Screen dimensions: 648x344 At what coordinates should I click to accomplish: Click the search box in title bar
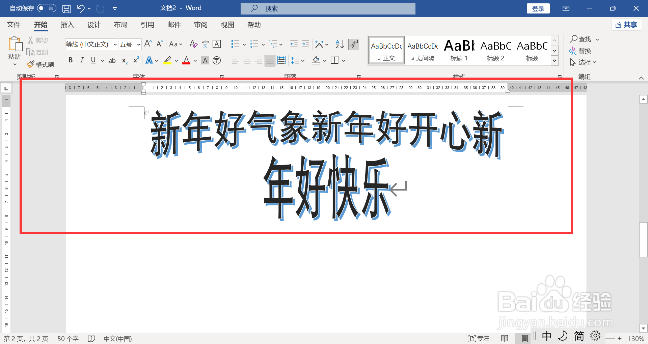[x=328, y=8]
